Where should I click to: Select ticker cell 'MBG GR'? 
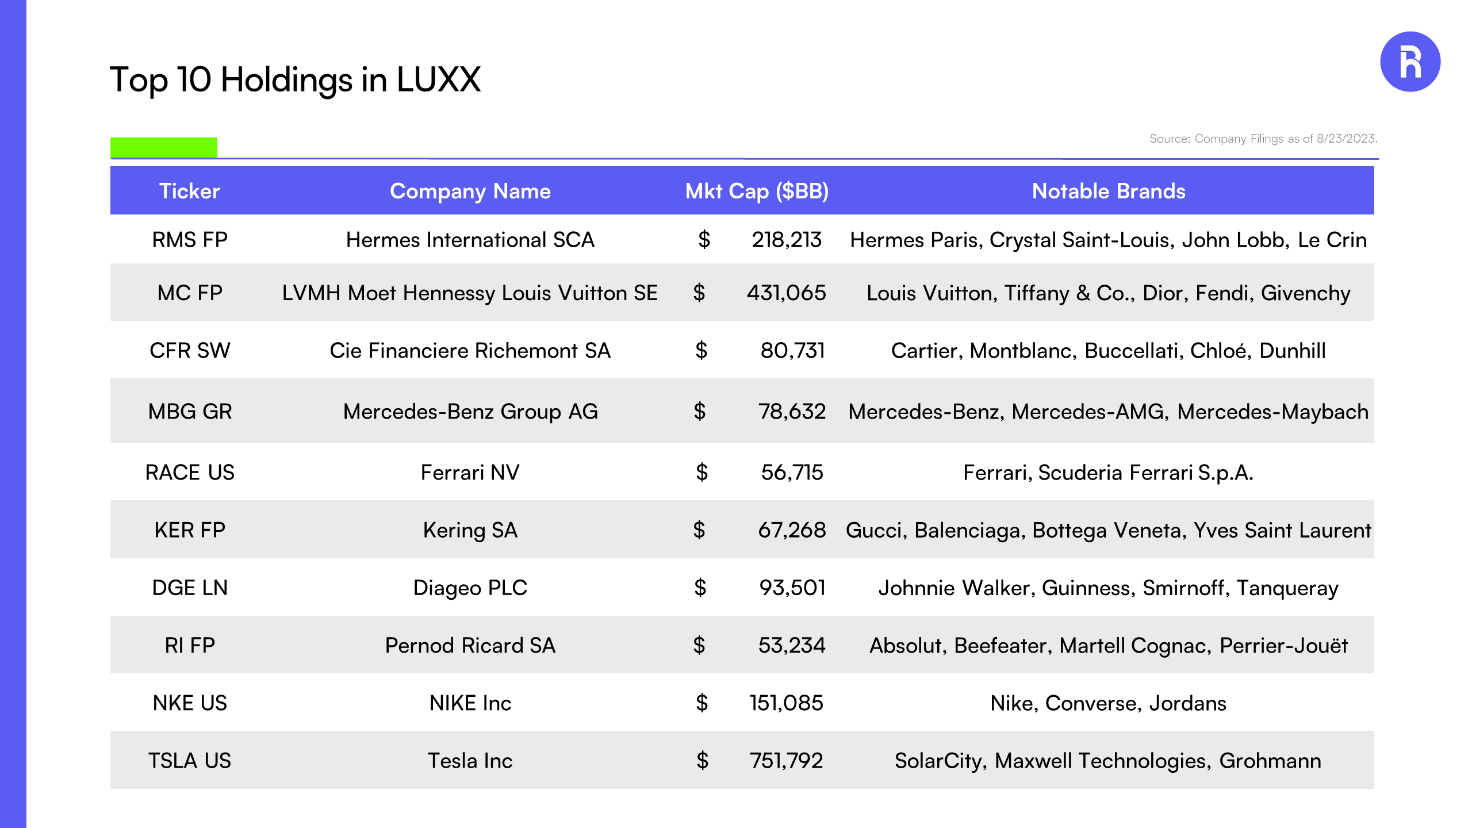click(190, 412)
